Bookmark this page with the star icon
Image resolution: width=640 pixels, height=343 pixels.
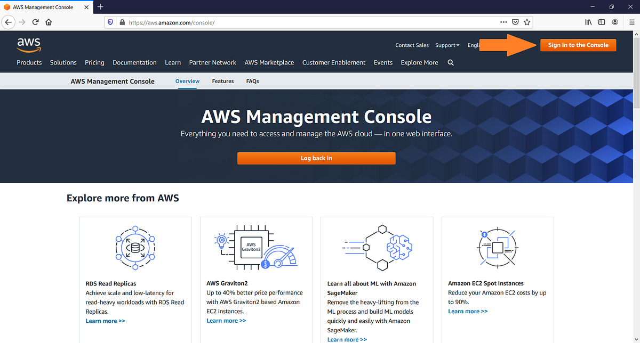click(x=527, y=22)
